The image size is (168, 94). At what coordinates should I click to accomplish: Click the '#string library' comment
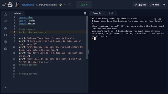28,74
